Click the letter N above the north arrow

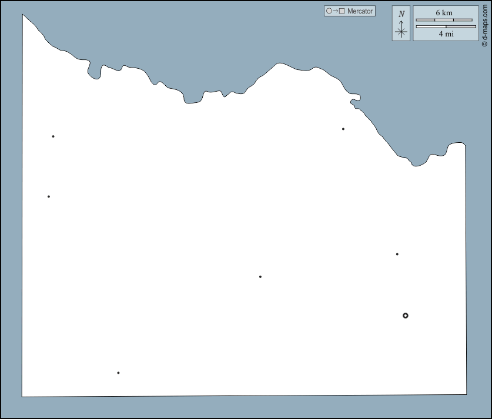pos(401,14)
